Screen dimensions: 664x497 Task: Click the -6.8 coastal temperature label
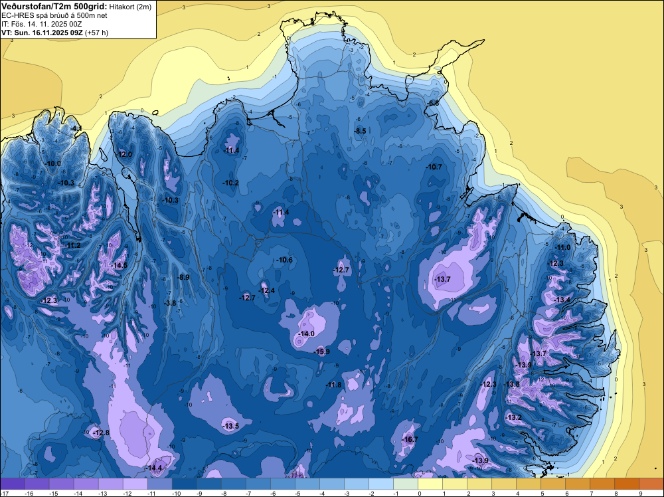(x=433, y=103)
